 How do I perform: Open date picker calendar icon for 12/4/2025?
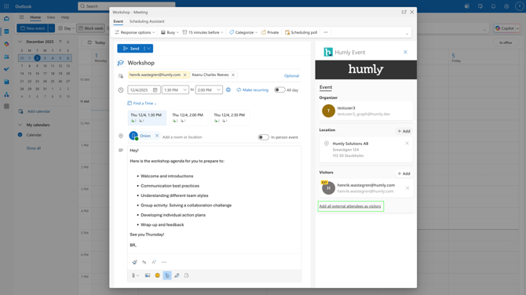point(155,90)
